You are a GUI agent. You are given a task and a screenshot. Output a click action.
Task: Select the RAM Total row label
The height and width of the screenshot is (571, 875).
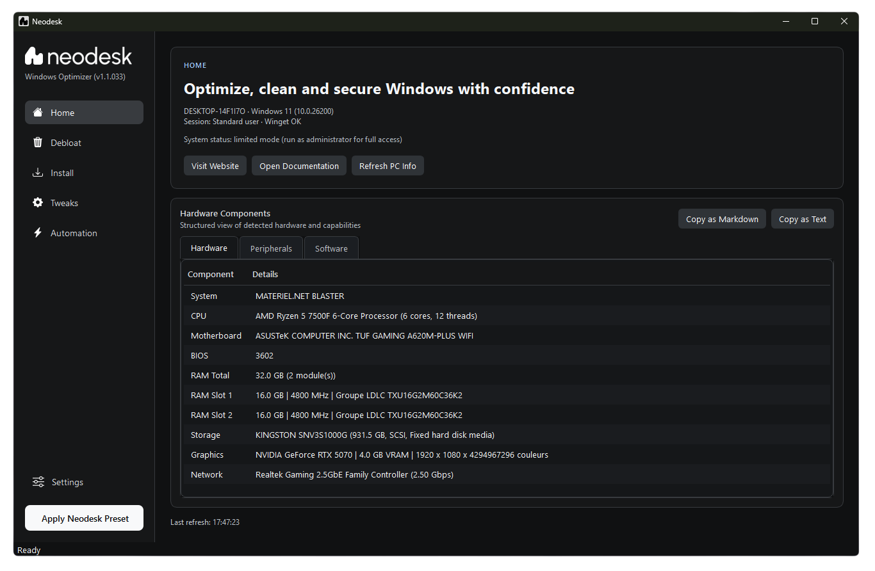point(210,376)
